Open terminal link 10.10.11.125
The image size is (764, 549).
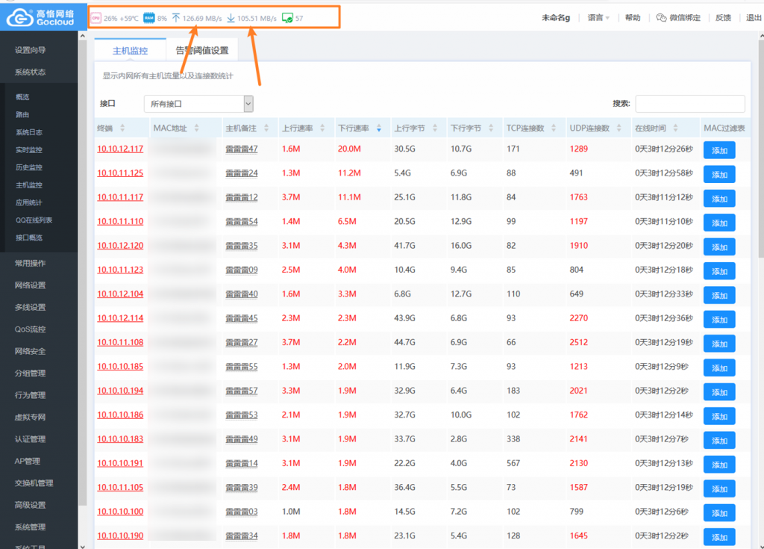[x=120, y=173]
